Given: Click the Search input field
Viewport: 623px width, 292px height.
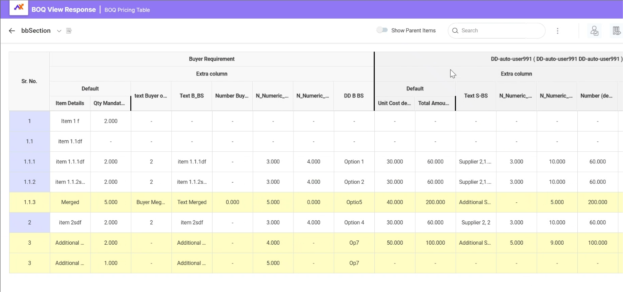Looking at the screenshot, I should pos(494,31).
